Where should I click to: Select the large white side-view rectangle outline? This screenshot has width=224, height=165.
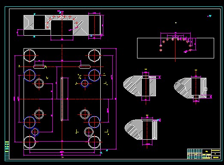[176, 48]
